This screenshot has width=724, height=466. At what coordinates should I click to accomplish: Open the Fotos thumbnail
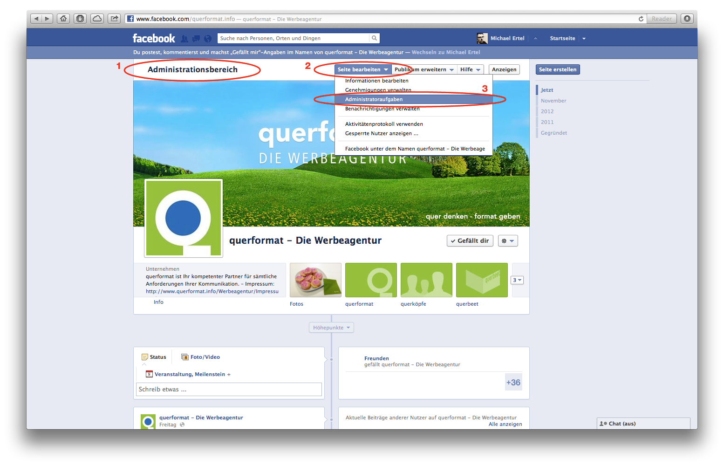click(315, 280)
